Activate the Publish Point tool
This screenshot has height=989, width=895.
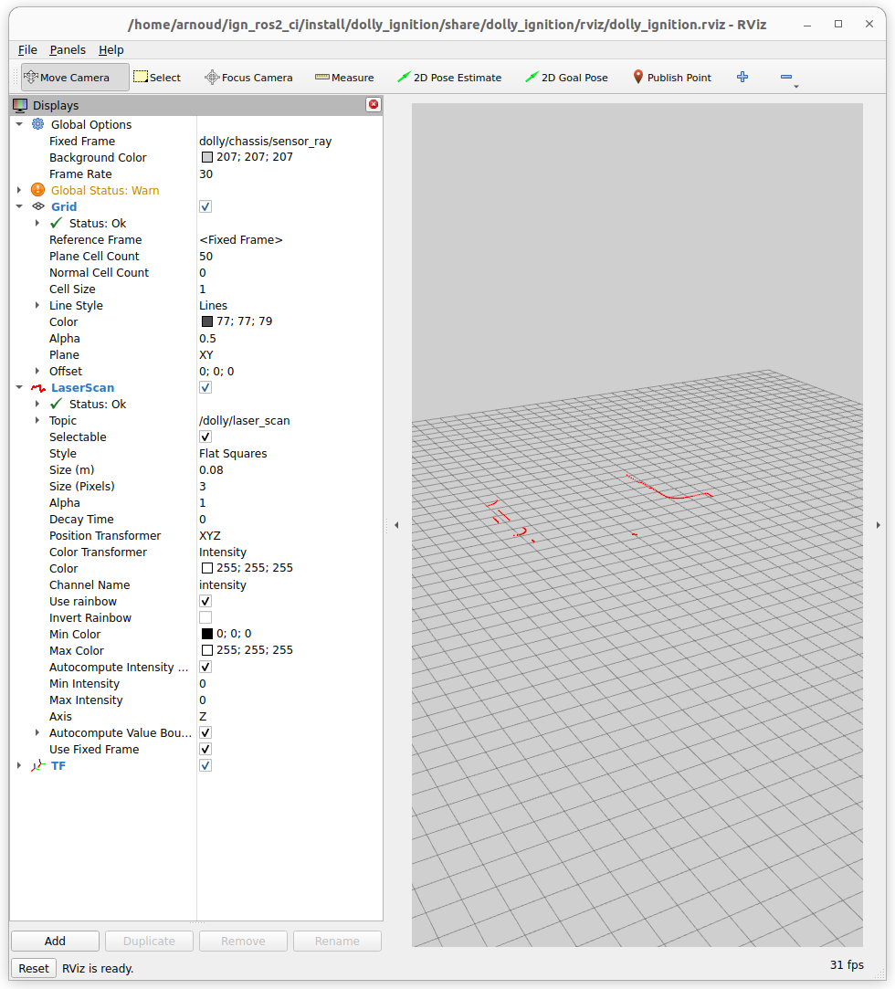tap(671, 78)
